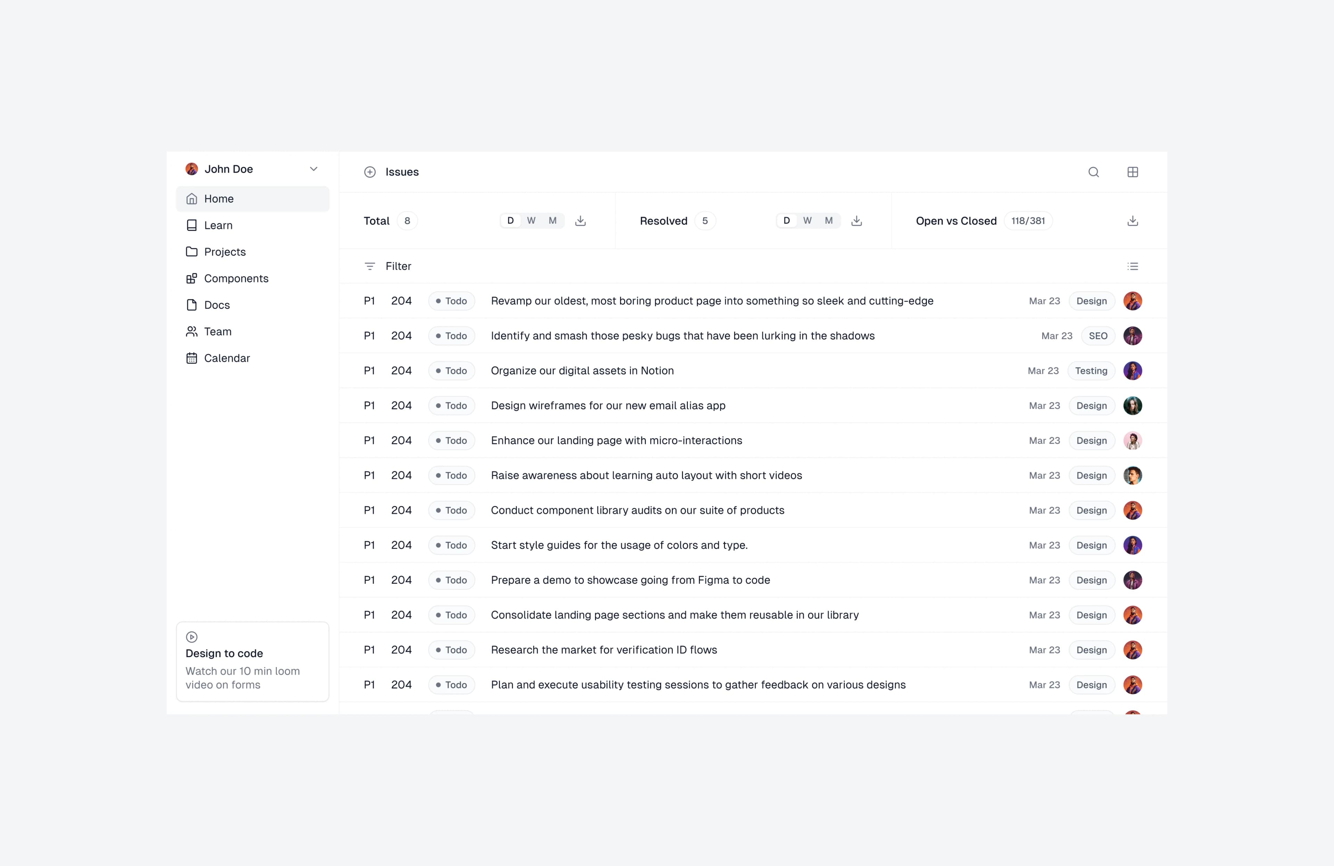This screenshot has width=1334, height=866.
Task: Click Design tag on Revamp product page issue
Action: [x=1092, y=301]
